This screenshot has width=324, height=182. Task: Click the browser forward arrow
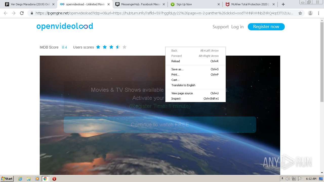[x=14, y=13]
